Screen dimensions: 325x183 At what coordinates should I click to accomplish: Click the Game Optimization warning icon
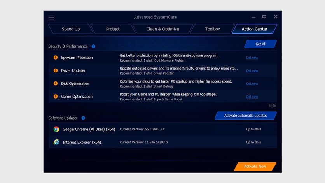coord(56,97)
